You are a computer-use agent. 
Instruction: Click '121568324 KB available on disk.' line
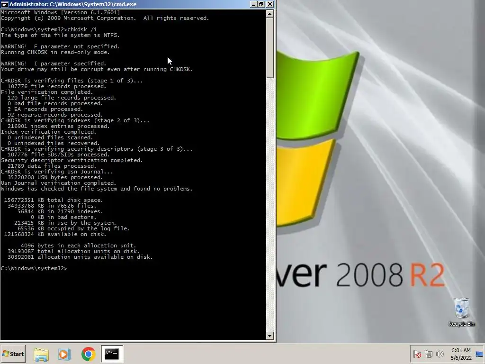pyautogui.click(x=55, y=234)
